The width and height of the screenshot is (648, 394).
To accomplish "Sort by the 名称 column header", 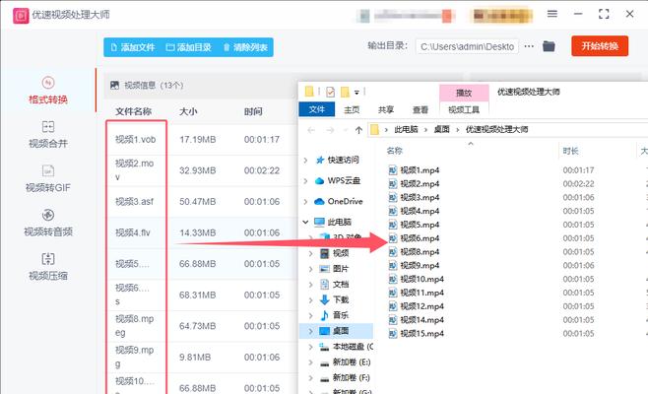I will 394,151.
